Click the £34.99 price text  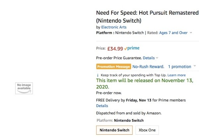(115, 49)
